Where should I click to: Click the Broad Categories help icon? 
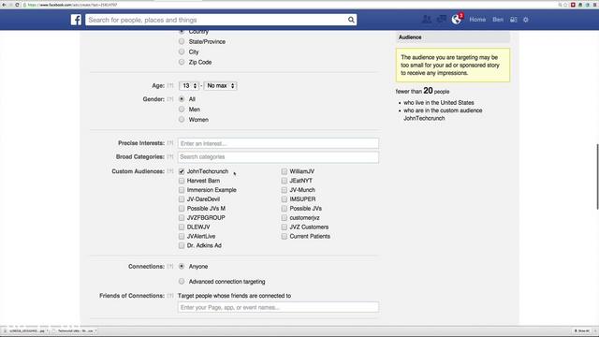(x=170, y=156)
